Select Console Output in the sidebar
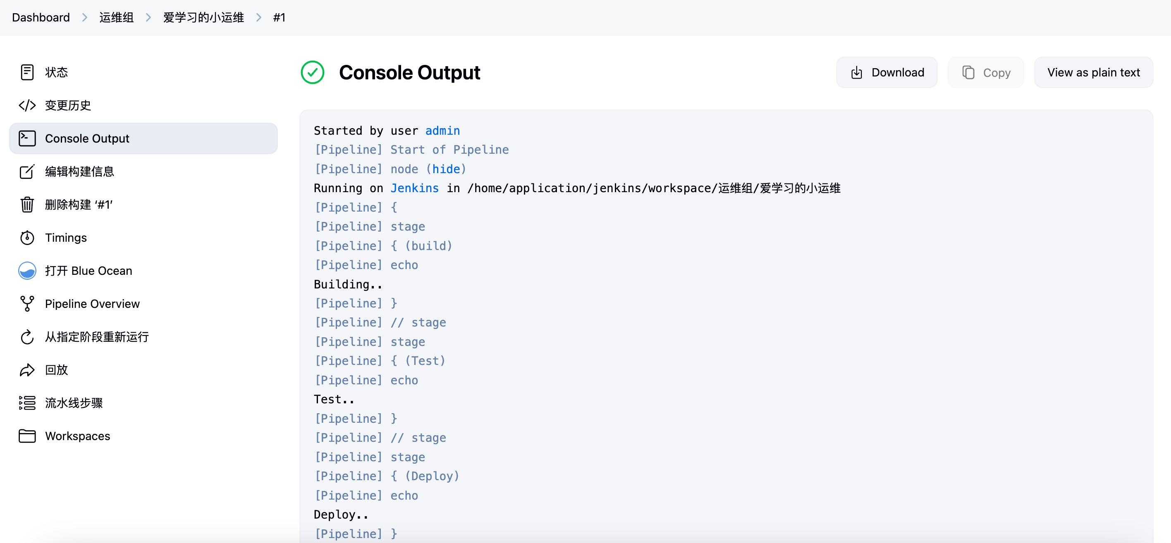 coord(87,138)
